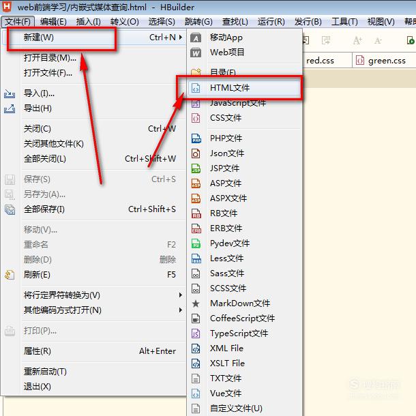
Task: Open the 视图(V) menu
Action: (381, 22)
